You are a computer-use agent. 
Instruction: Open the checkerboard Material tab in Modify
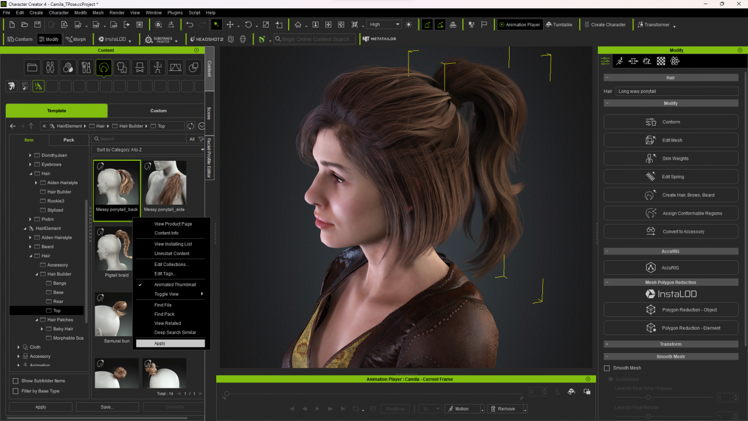pyautogui.click(x=661, y=61)
